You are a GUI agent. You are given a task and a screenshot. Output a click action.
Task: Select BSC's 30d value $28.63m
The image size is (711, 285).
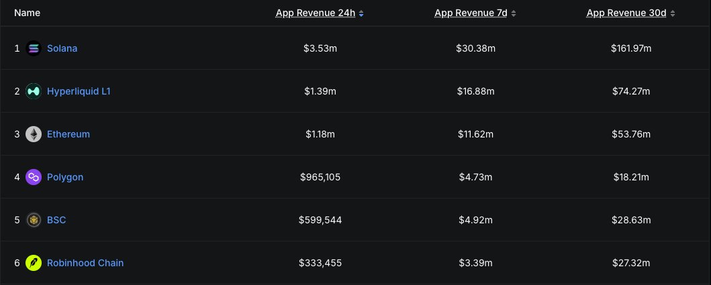coord(631,220)
